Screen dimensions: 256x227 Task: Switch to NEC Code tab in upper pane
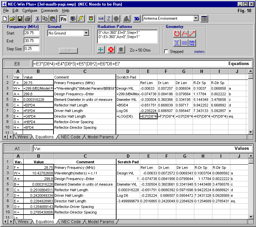(71, 137)
